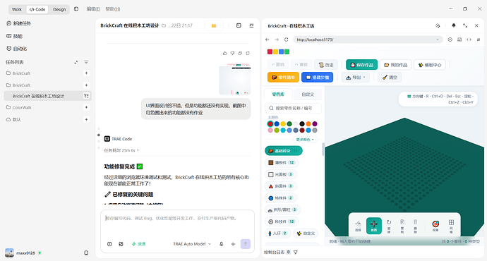487x261 pixels.
Task: Activate the green plus placement tool
Action: click(x=374, y=226)
